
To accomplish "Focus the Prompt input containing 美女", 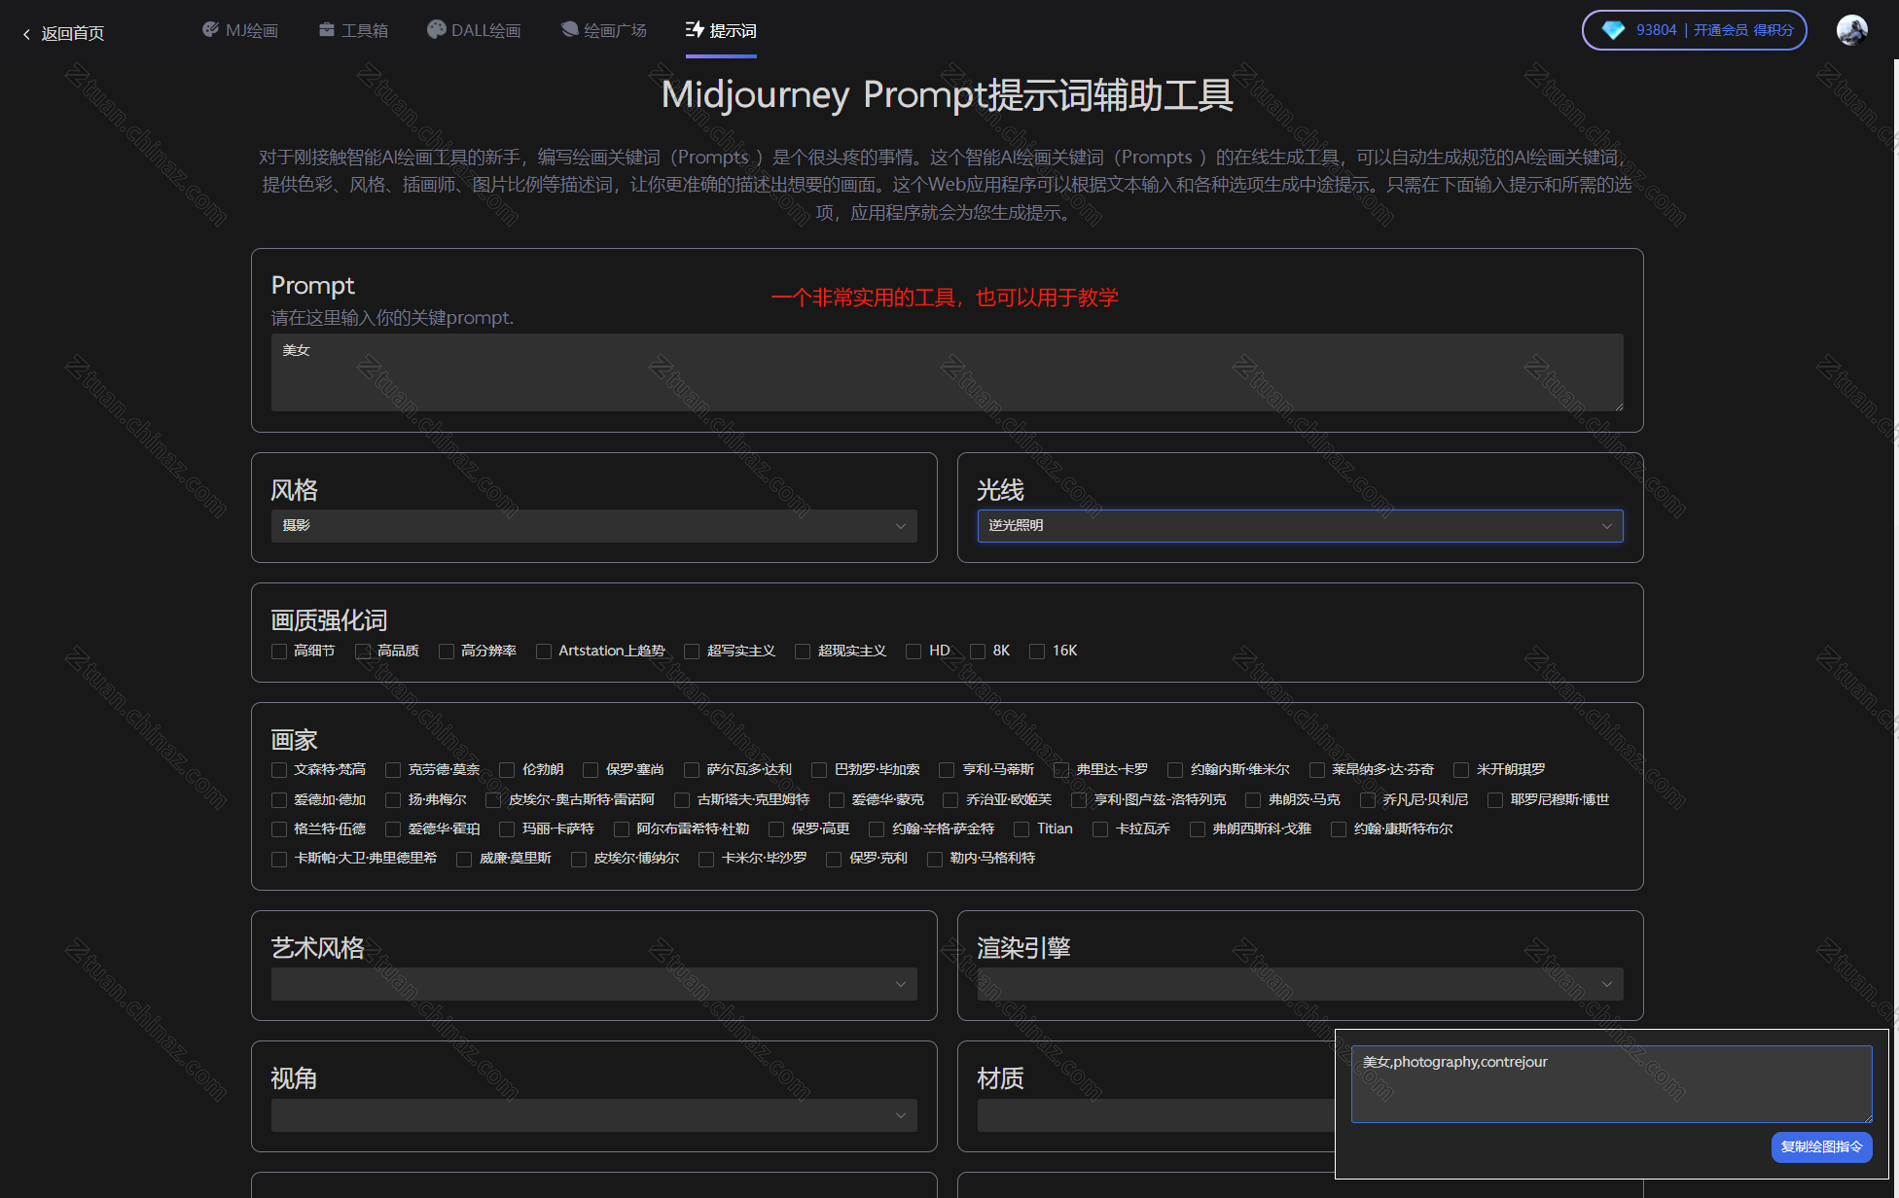I will click(947, 372).
